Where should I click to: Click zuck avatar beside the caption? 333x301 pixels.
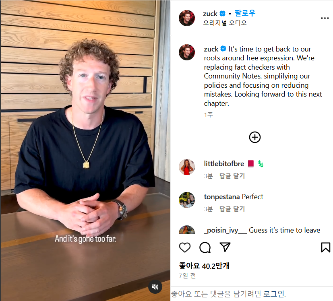pyautogui.click(x=187, y=52)
